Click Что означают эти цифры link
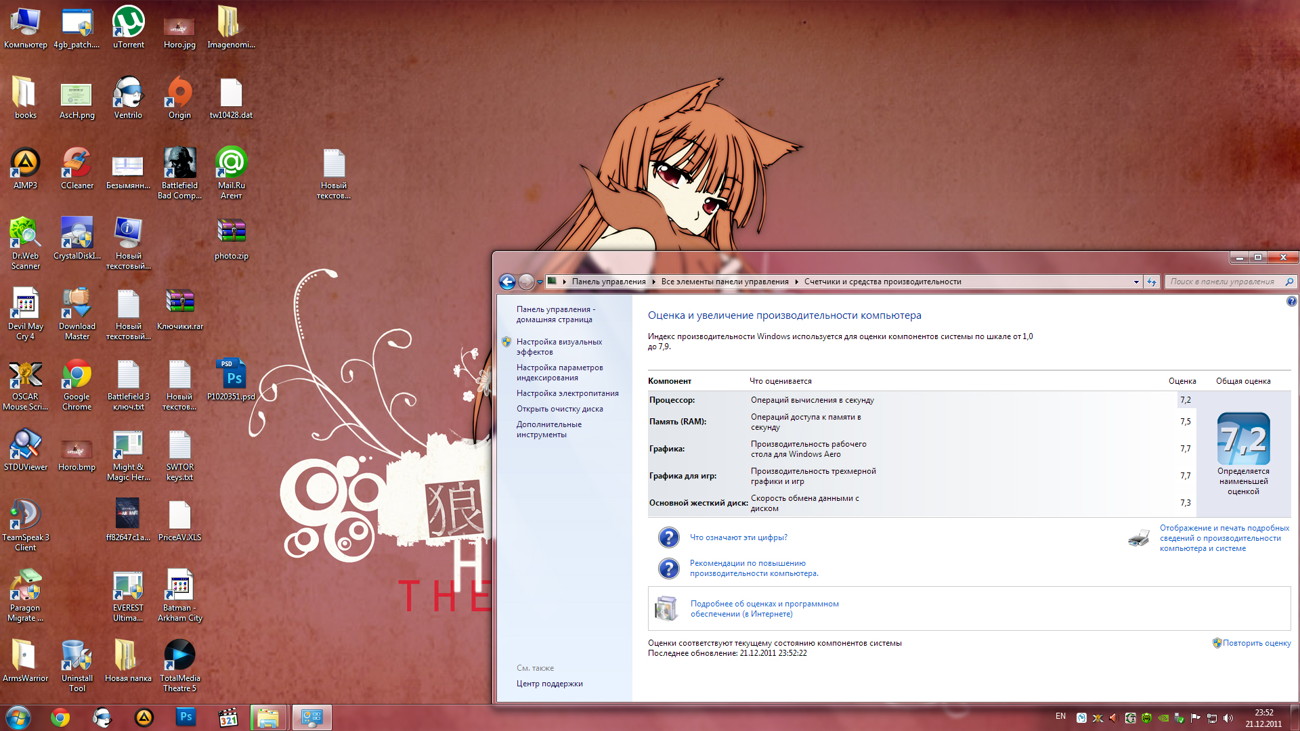Viewport: 1300px width, 731px height. tap(738, 537)
